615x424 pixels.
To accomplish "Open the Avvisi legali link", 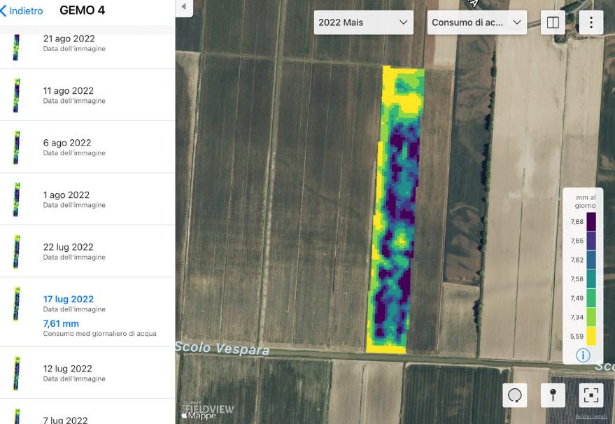I will [592, 417].
